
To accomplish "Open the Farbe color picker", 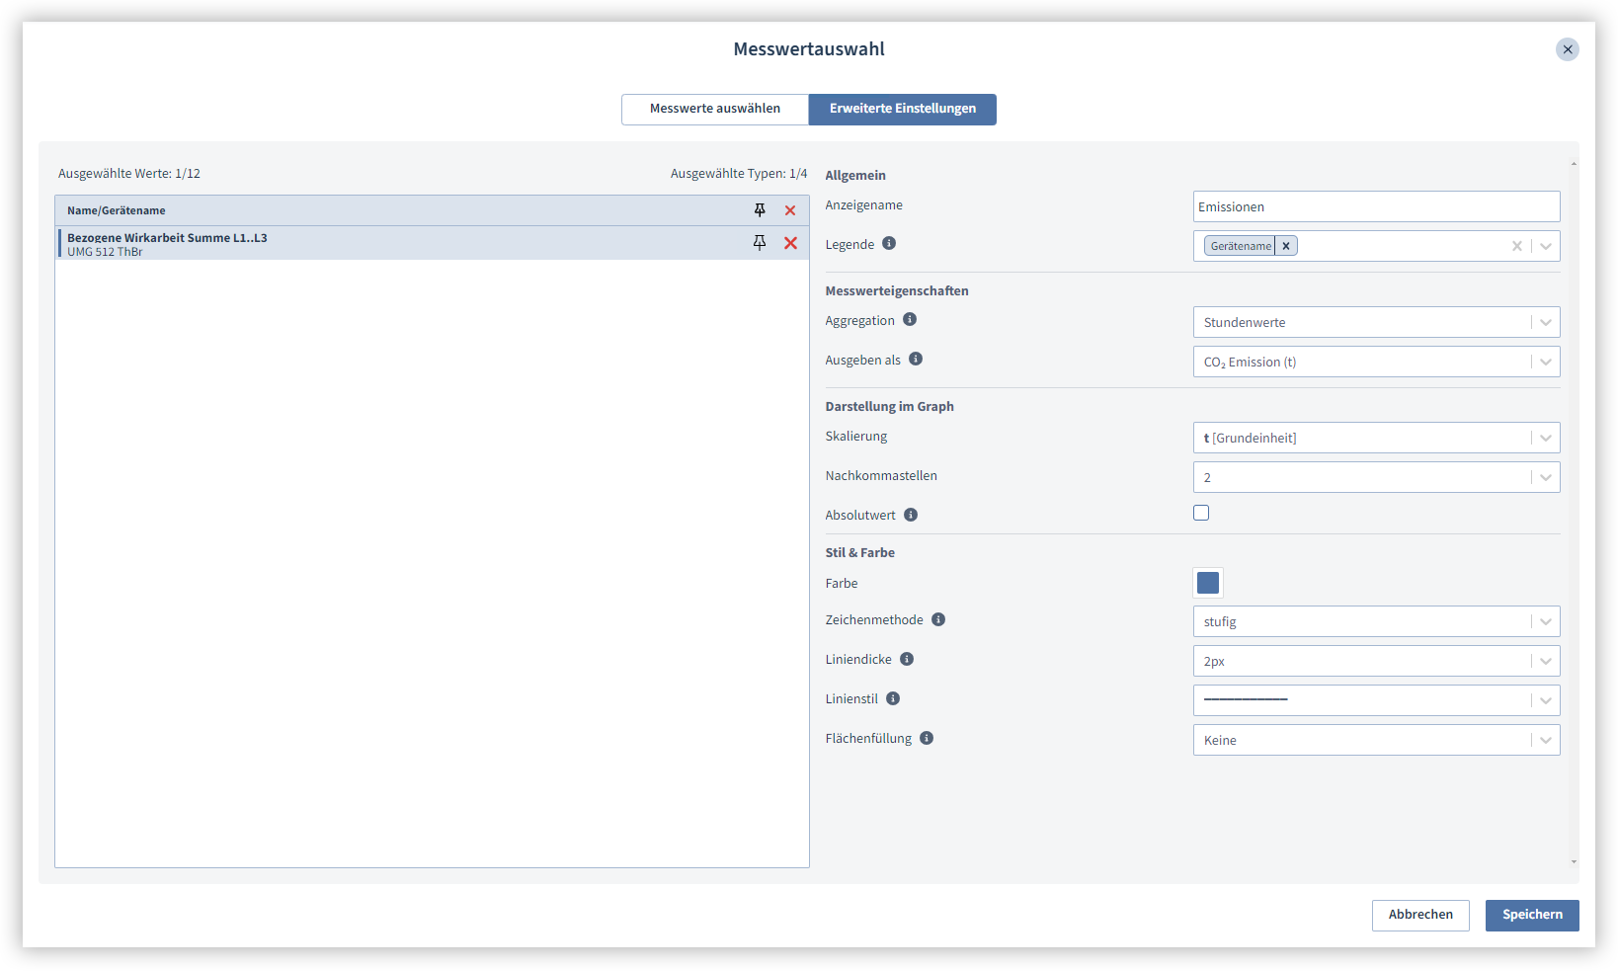I will tap(1207, 583).
